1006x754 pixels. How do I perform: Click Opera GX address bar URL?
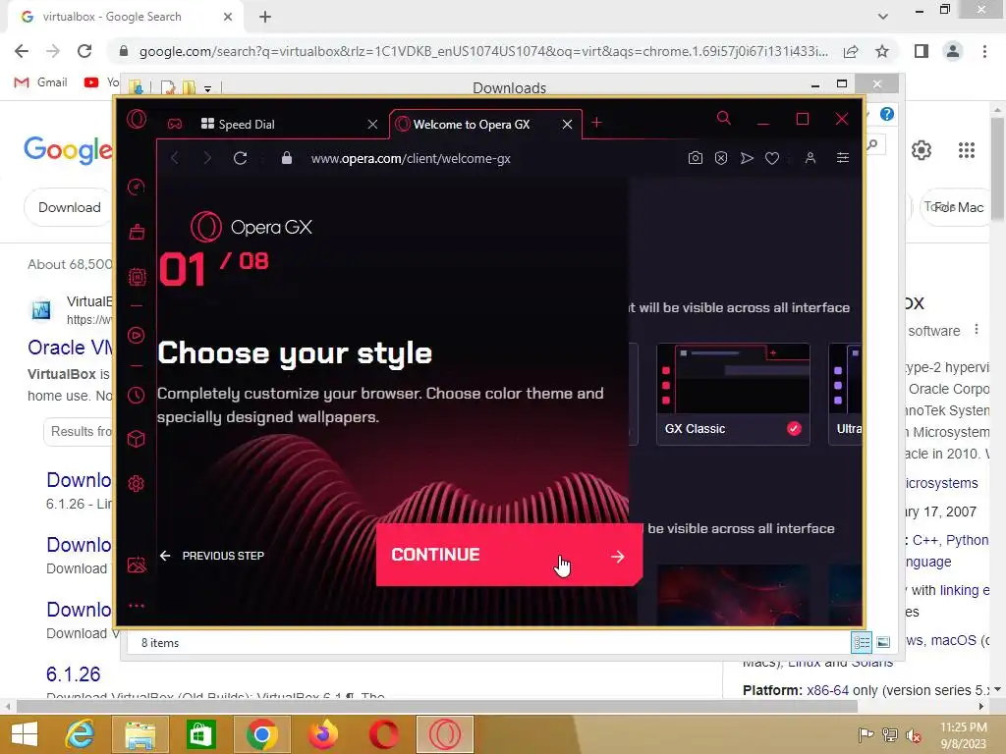411,158
